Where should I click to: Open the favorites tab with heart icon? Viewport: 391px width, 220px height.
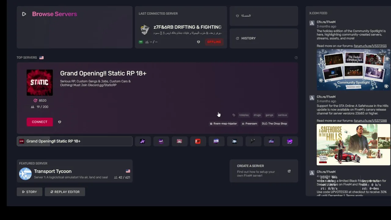(264, 16)
